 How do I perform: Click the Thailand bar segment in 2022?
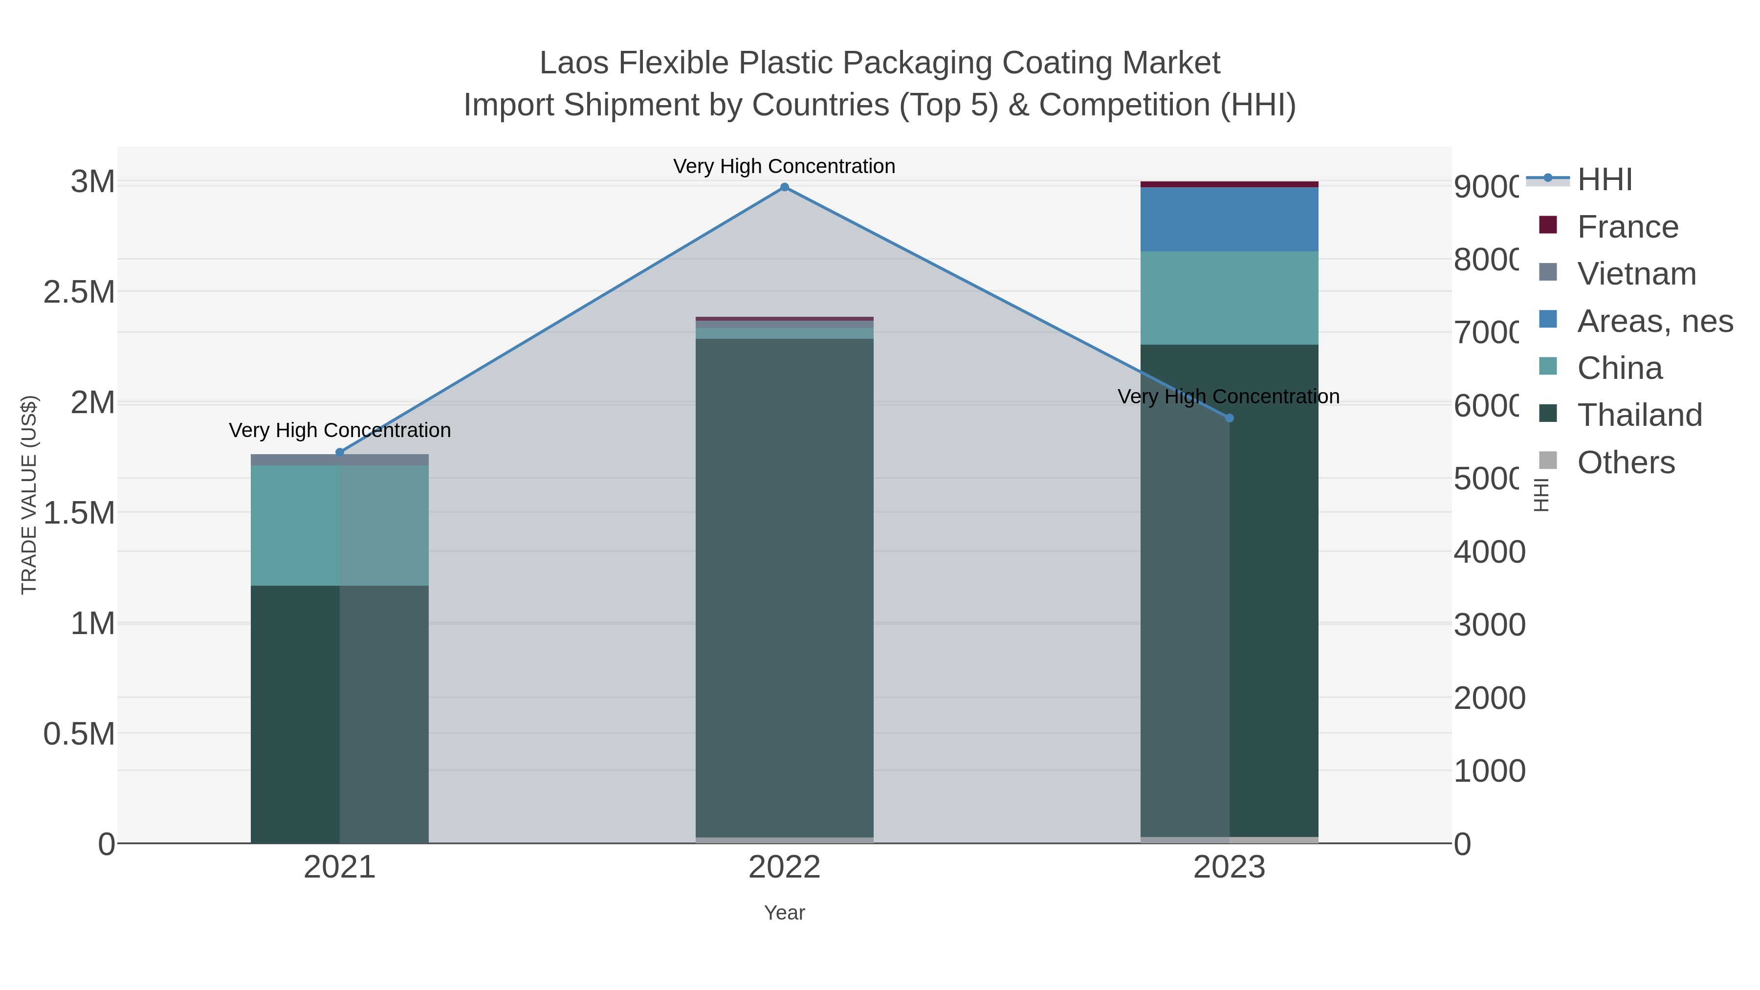point(784,588)
